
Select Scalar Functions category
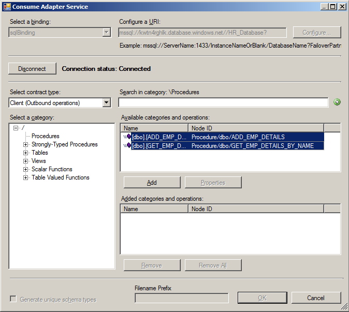(52, 169)
